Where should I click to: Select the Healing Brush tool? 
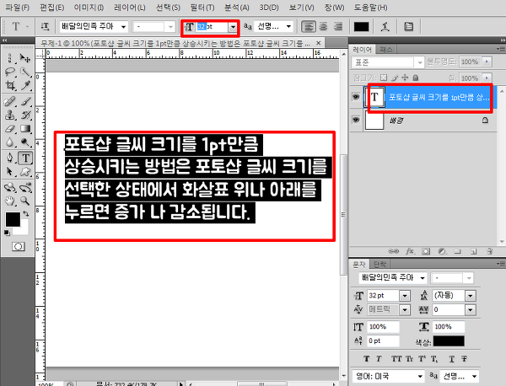[10, 101]
